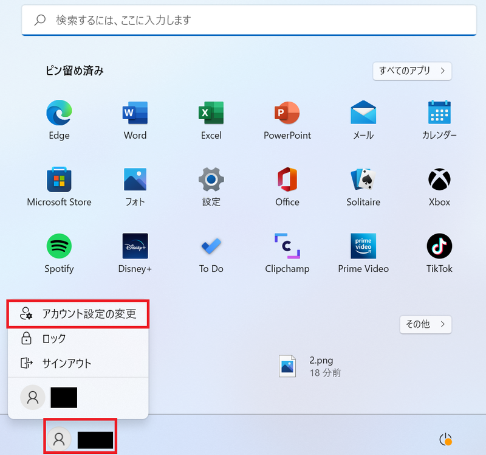This screenshot has height=455, width=486.
Task: Launch the Office app
Action: tap(287, 187)
